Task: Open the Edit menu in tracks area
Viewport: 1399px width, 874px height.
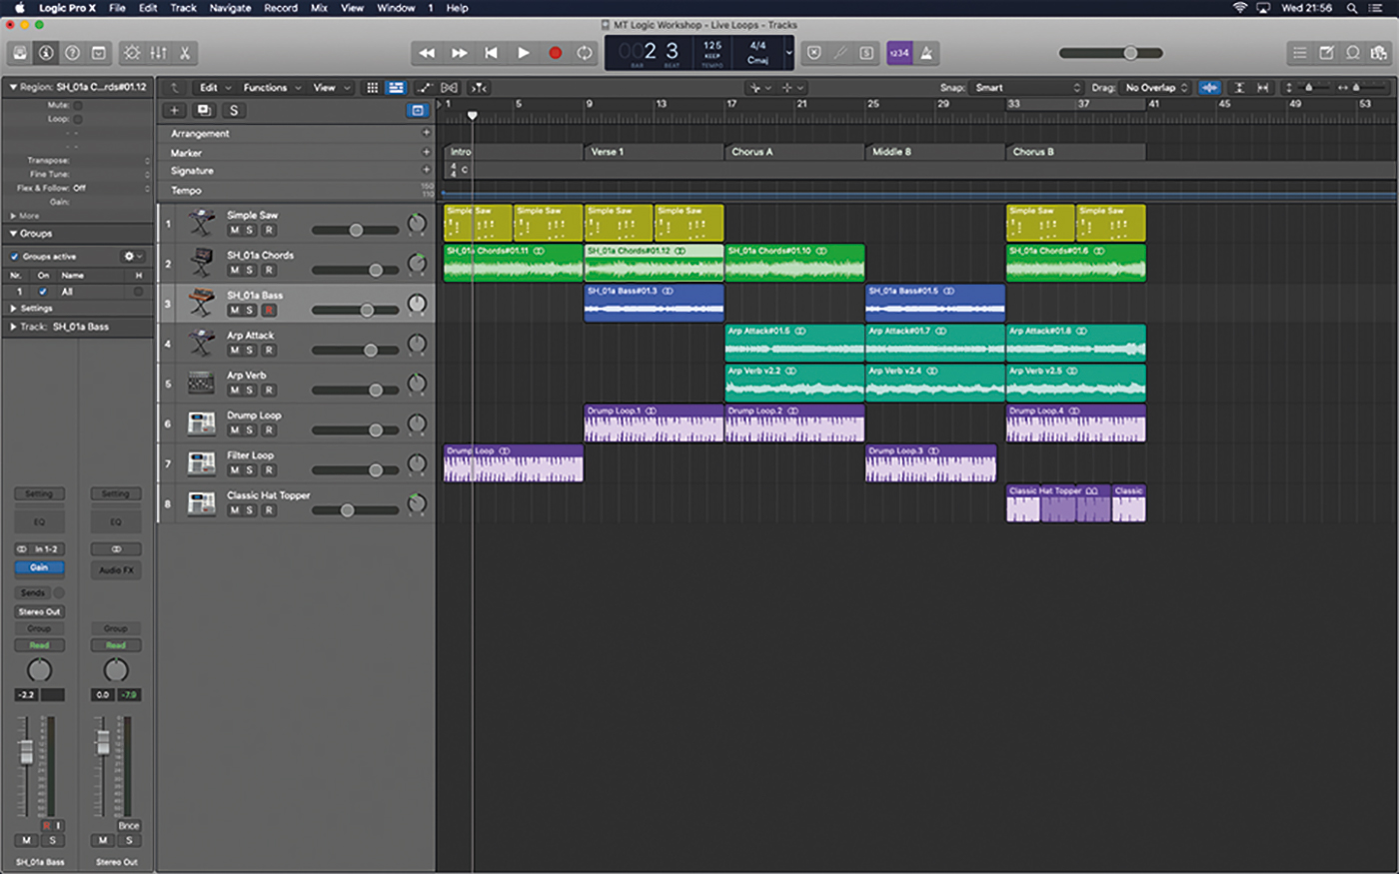Action: [214, 88]
